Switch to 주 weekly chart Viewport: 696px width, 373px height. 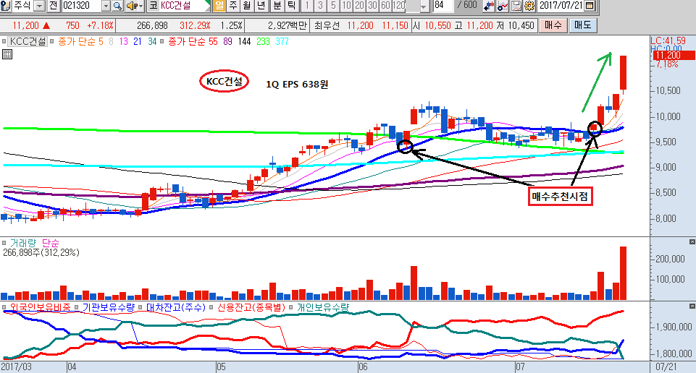233,6
